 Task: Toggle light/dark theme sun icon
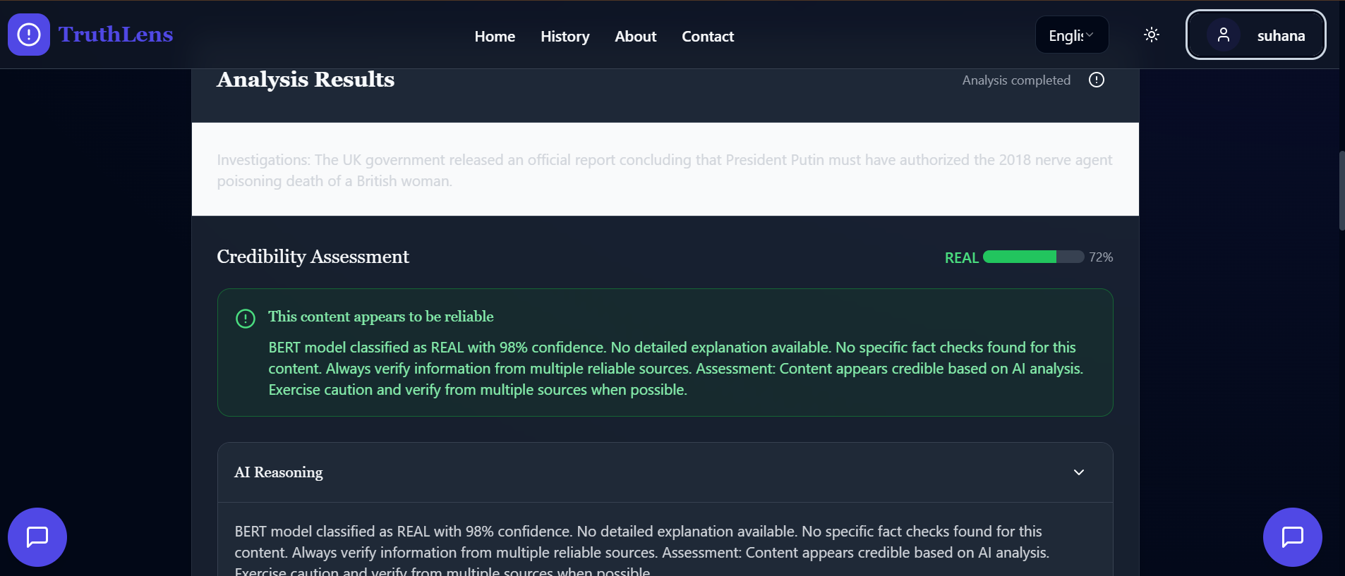[x=1152, y=35]
